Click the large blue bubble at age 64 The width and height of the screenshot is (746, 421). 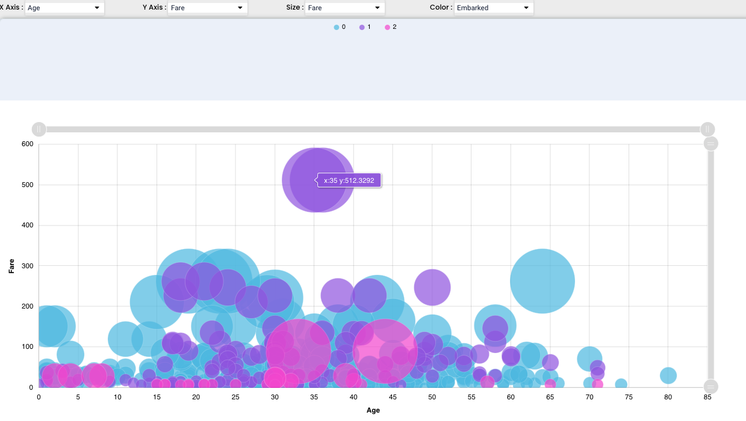(542, 280)
